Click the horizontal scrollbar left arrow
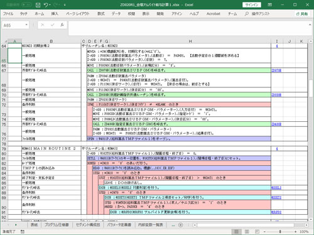Image resolution: width=314 pixels, height=235 pixels. 195,225
